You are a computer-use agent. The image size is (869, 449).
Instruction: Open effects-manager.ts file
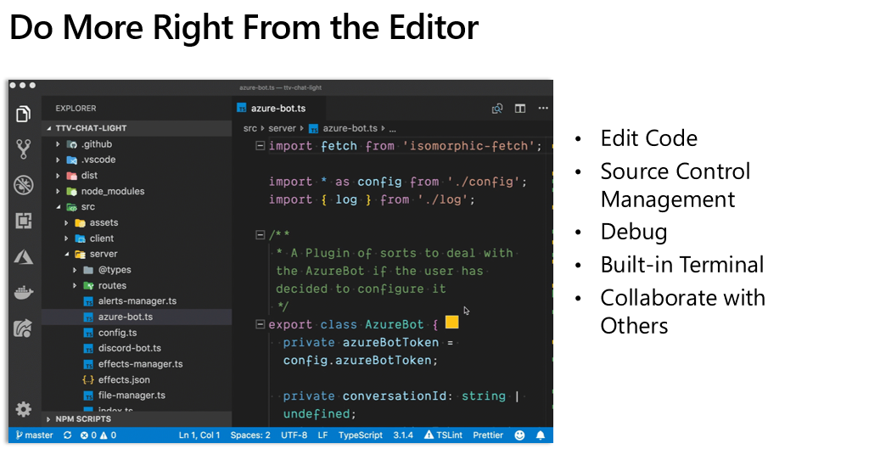point(137,364)
